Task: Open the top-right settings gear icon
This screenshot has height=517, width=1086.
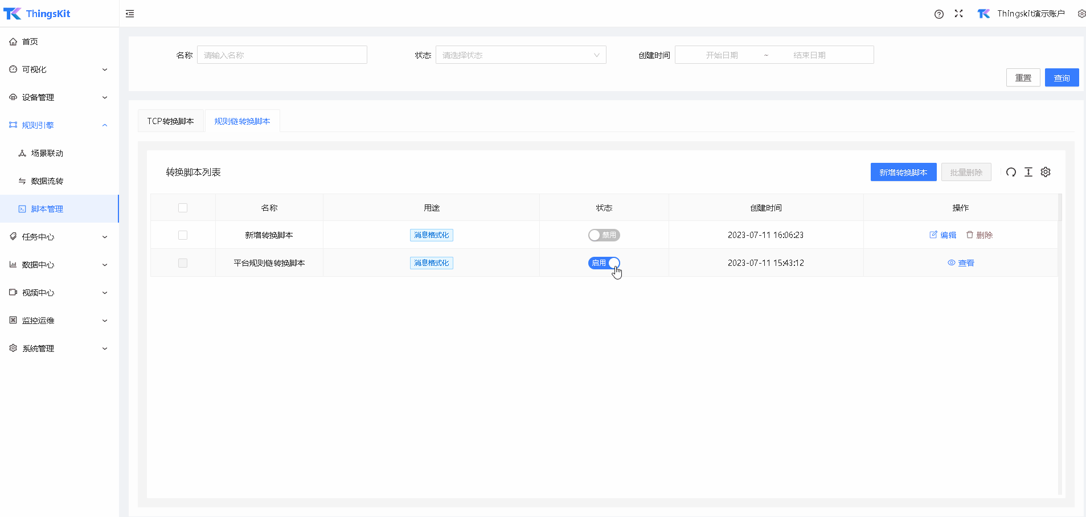Action: (x=1081, y=14)
